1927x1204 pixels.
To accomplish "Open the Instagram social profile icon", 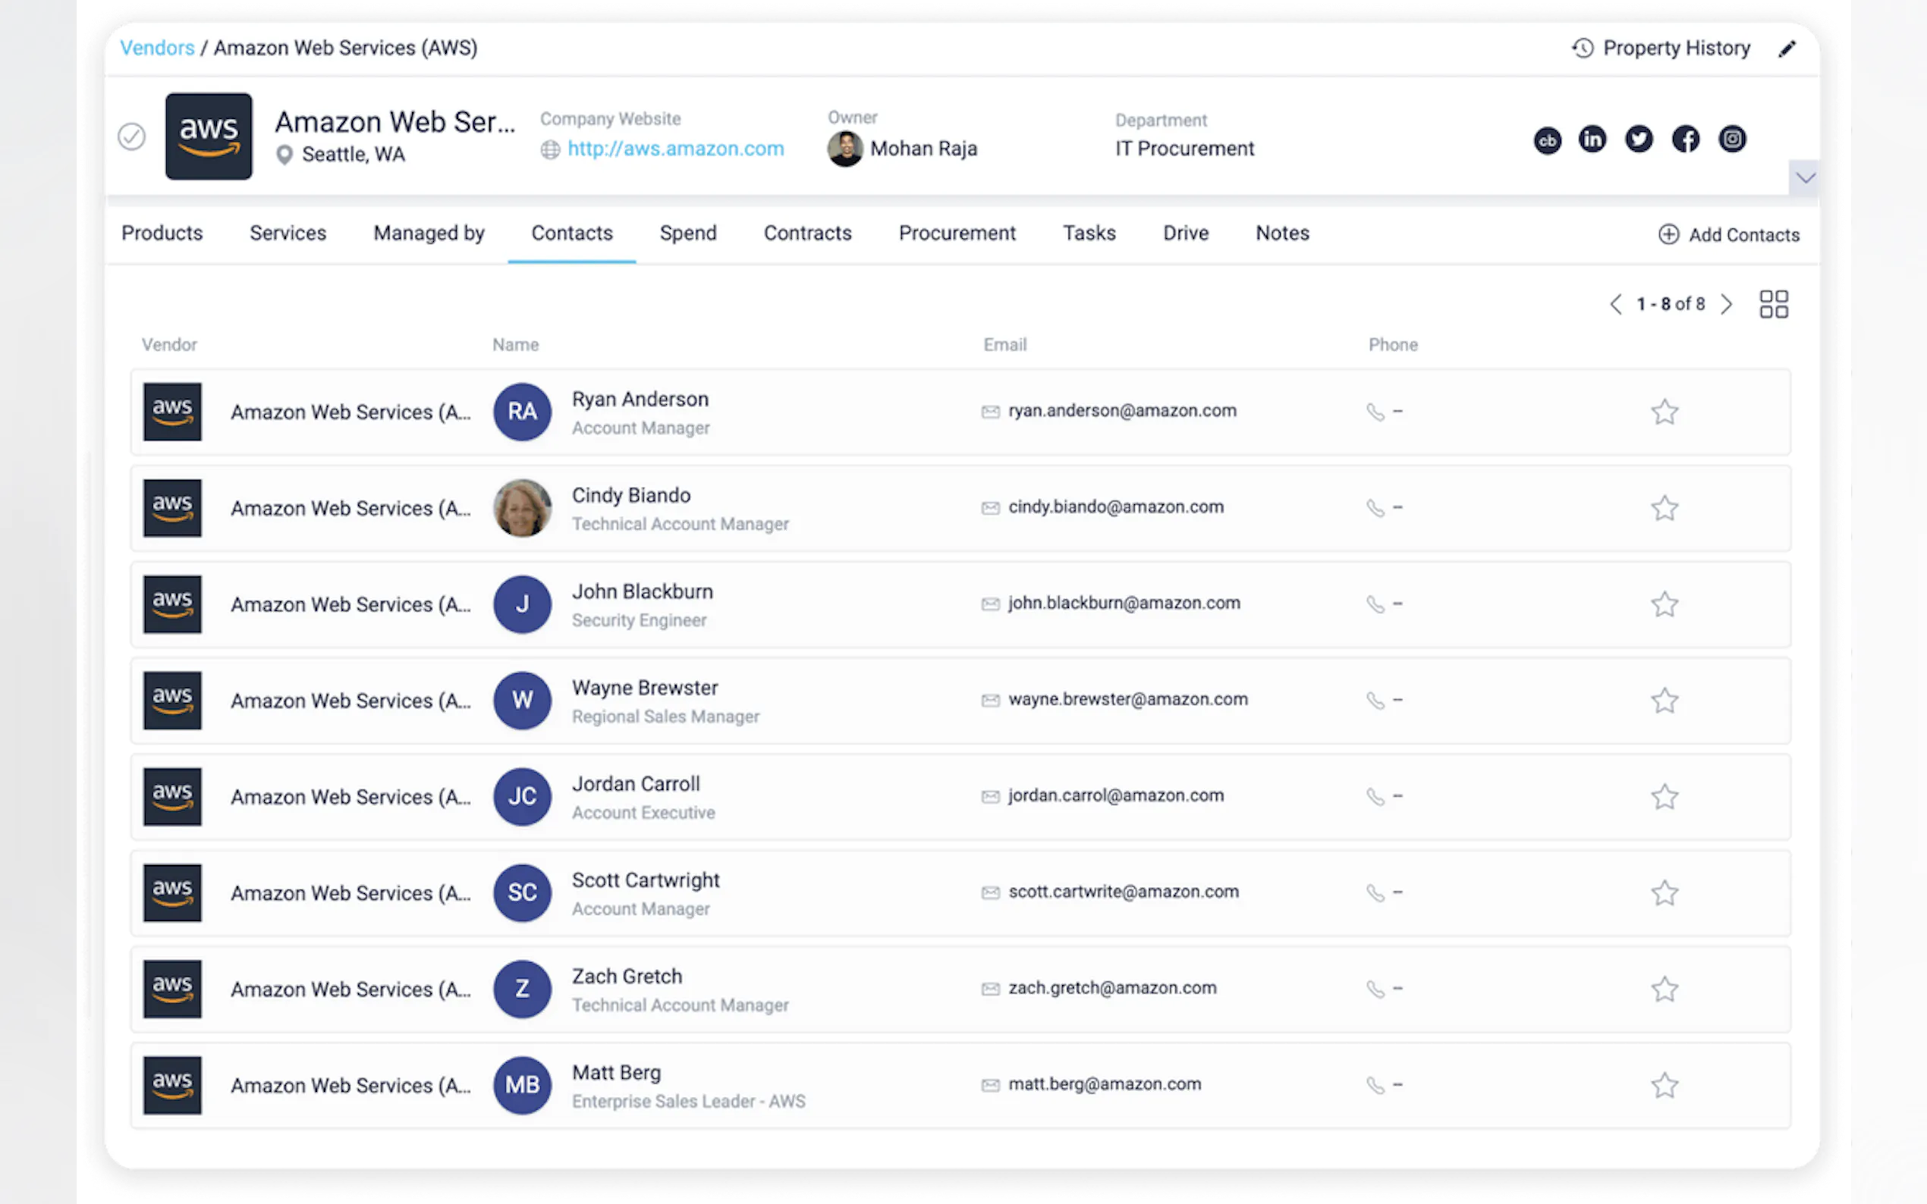I will (1732, 140).
